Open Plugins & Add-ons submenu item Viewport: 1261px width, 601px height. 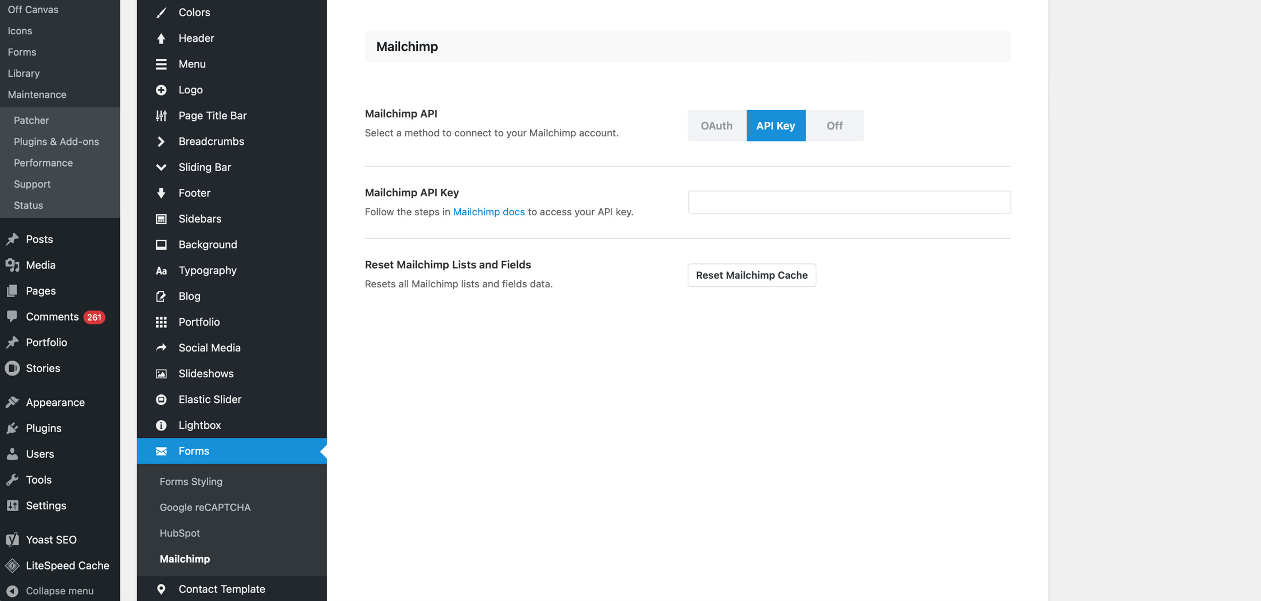click(x=56, y=141)
